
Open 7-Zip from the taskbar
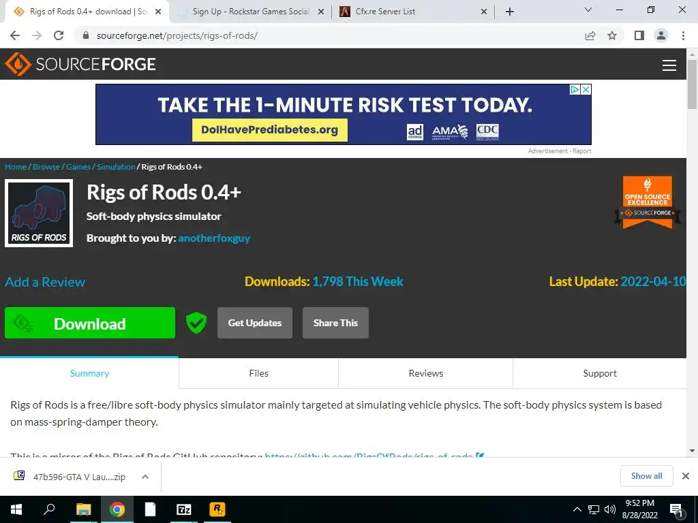[183, 509]
